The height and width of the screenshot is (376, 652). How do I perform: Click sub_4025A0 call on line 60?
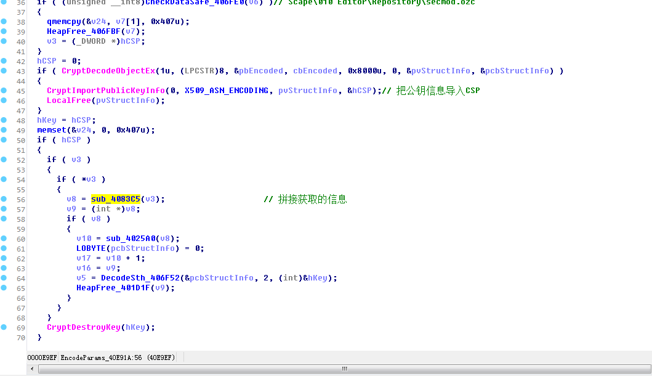(130, 239)
